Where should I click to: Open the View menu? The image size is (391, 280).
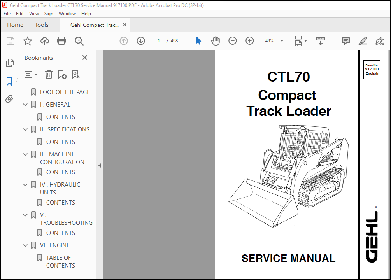click(34, 14)
